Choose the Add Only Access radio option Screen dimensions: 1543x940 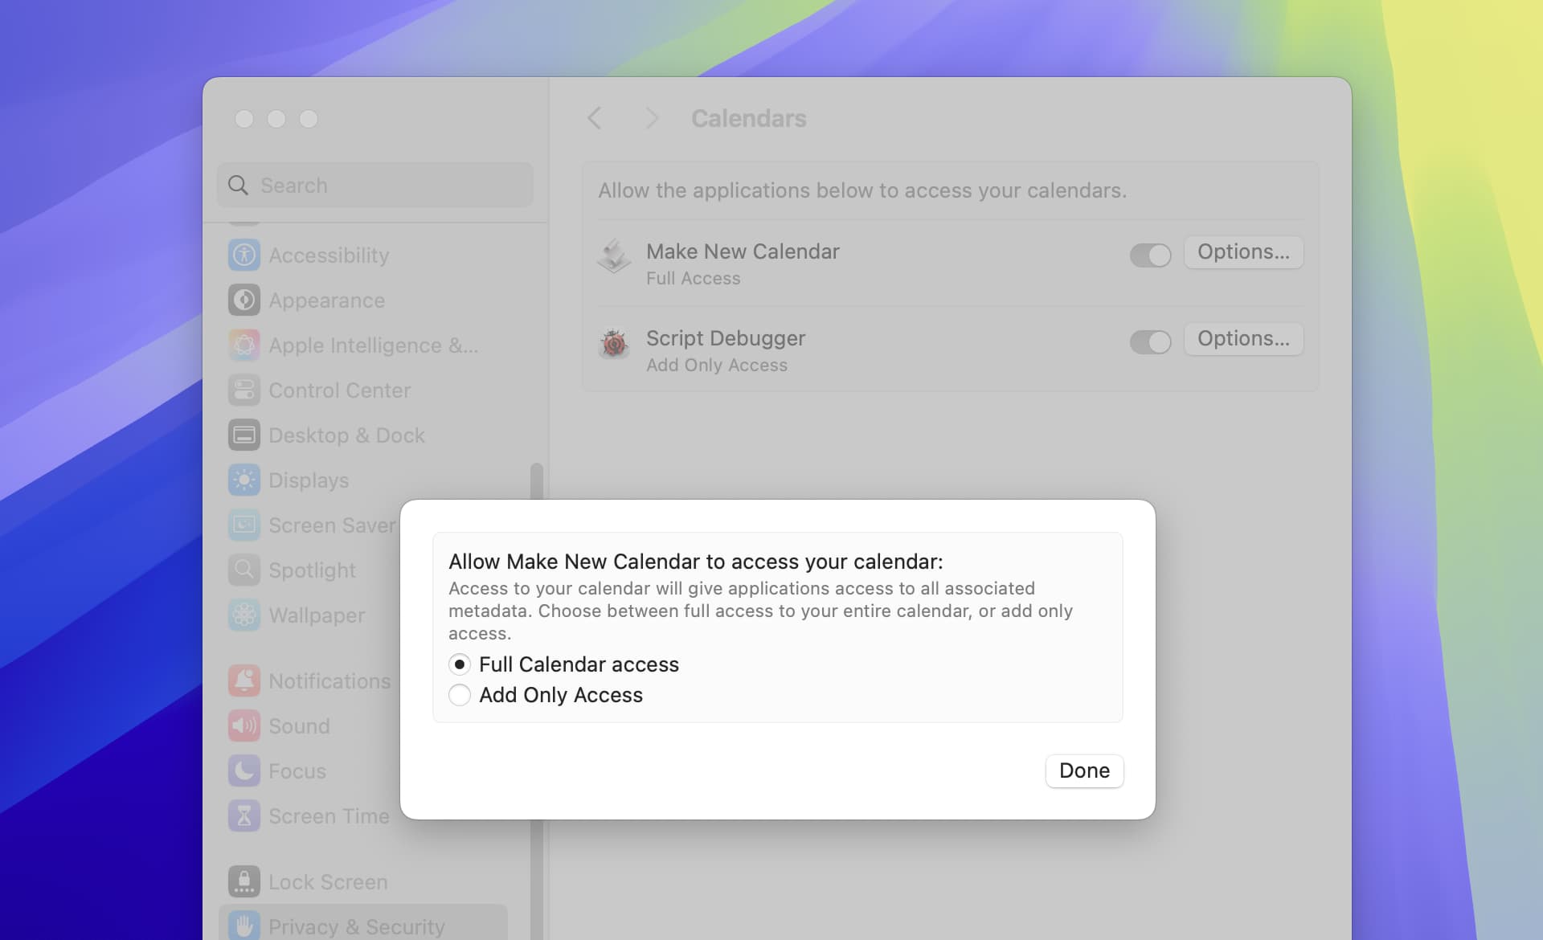[460, 695]
